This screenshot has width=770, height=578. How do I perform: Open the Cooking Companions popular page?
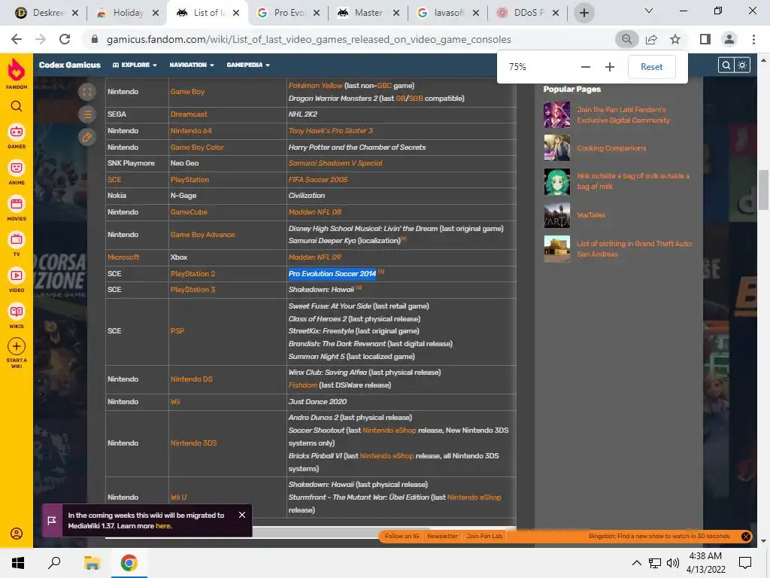[611, 148]
